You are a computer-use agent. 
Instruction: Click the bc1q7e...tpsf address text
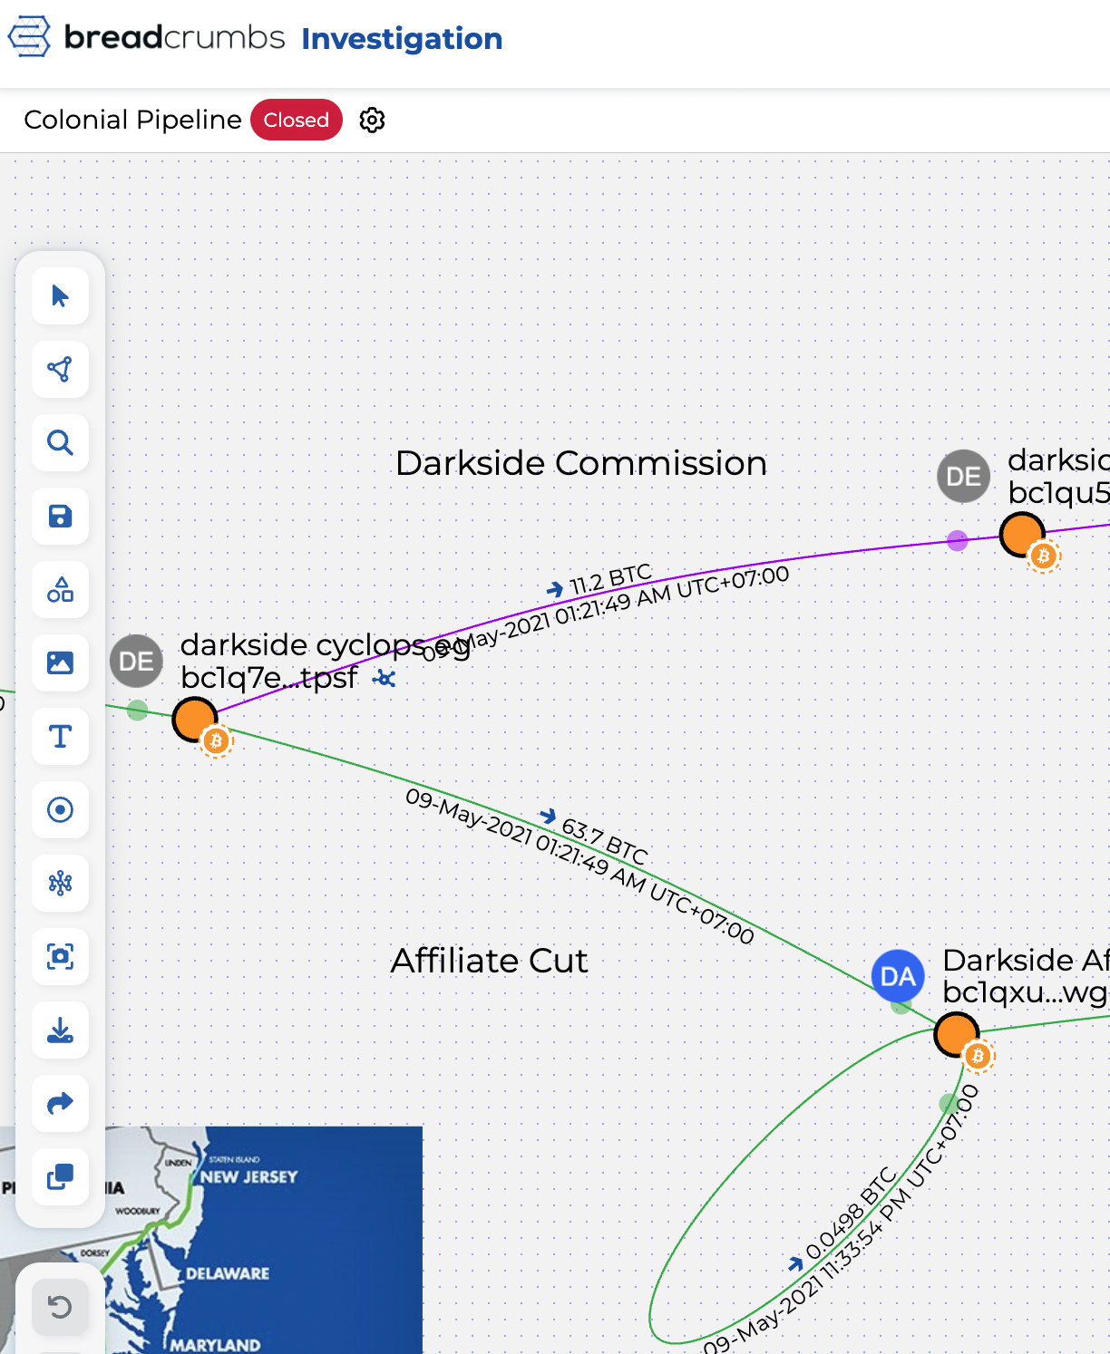click(269, 677)
